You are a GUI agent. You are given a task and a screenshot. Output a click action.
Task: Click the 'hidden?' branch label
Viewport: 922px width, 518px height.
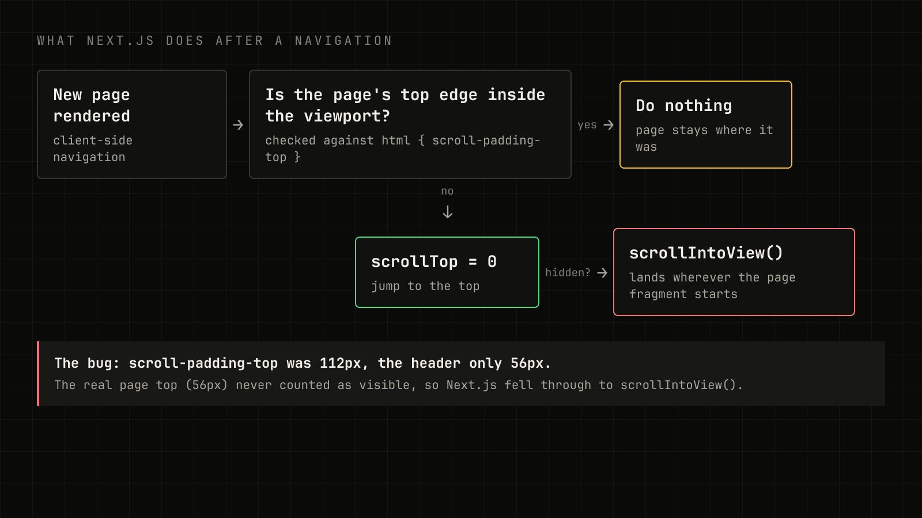[568, 272]
